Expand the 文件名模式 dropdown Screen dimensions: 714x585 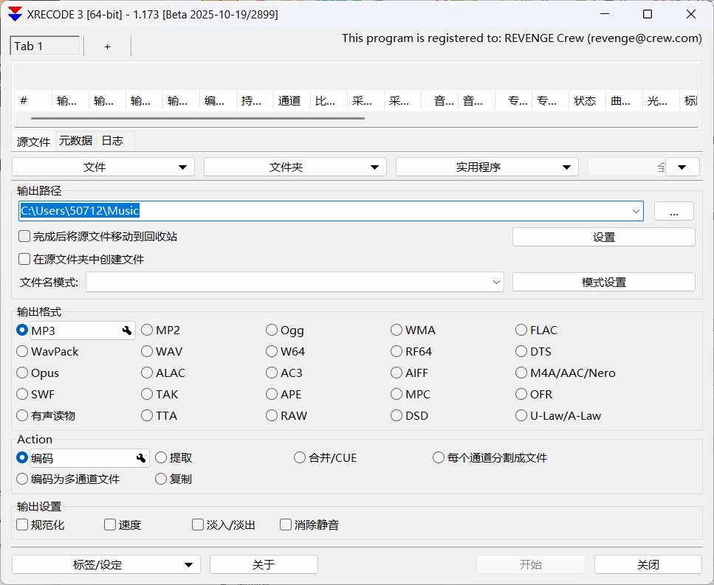[x=496, y=282]
